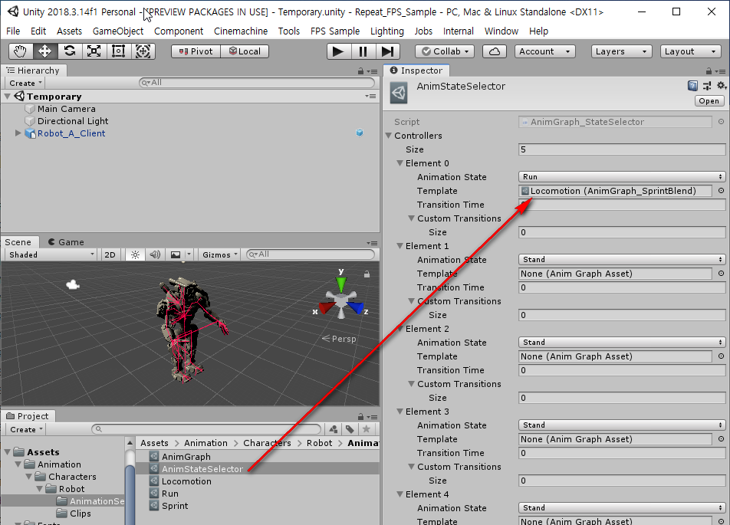Collapse the Controllers array
The image size is (730, 525).
389,136
